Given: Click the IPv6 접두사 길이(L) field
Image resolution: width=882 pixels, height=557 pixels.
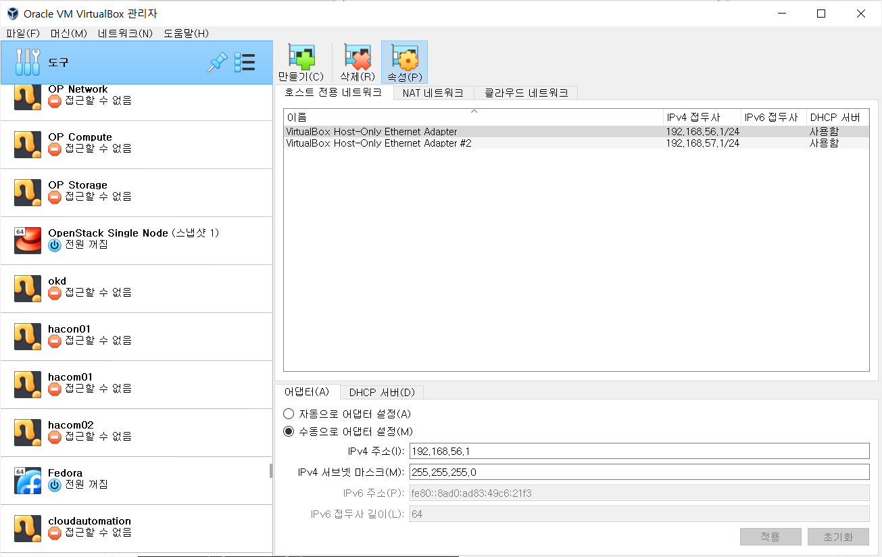Looking at the screenshot, I should pyautogui.click(x=639, y=514).
